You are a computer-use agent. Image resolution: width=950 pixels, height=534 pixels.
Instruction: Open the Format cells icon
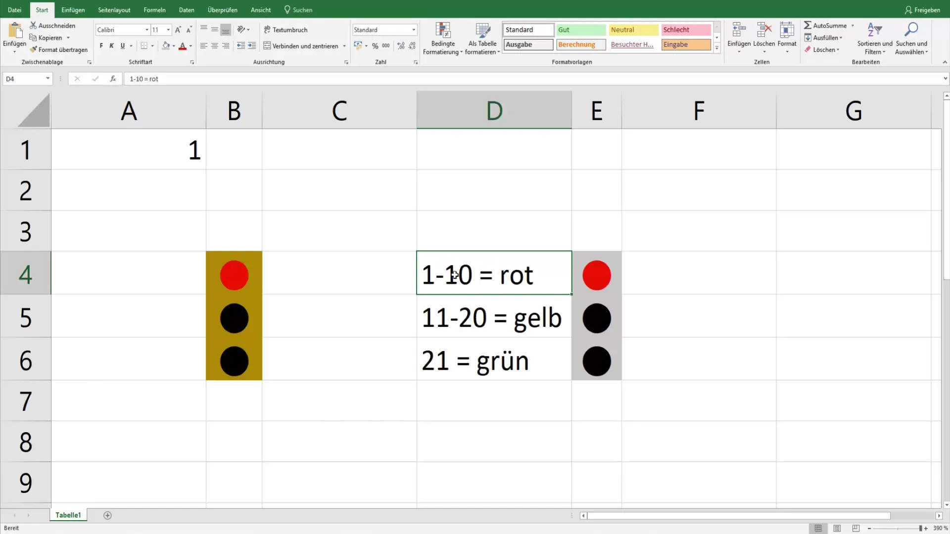tap(787, 31)
